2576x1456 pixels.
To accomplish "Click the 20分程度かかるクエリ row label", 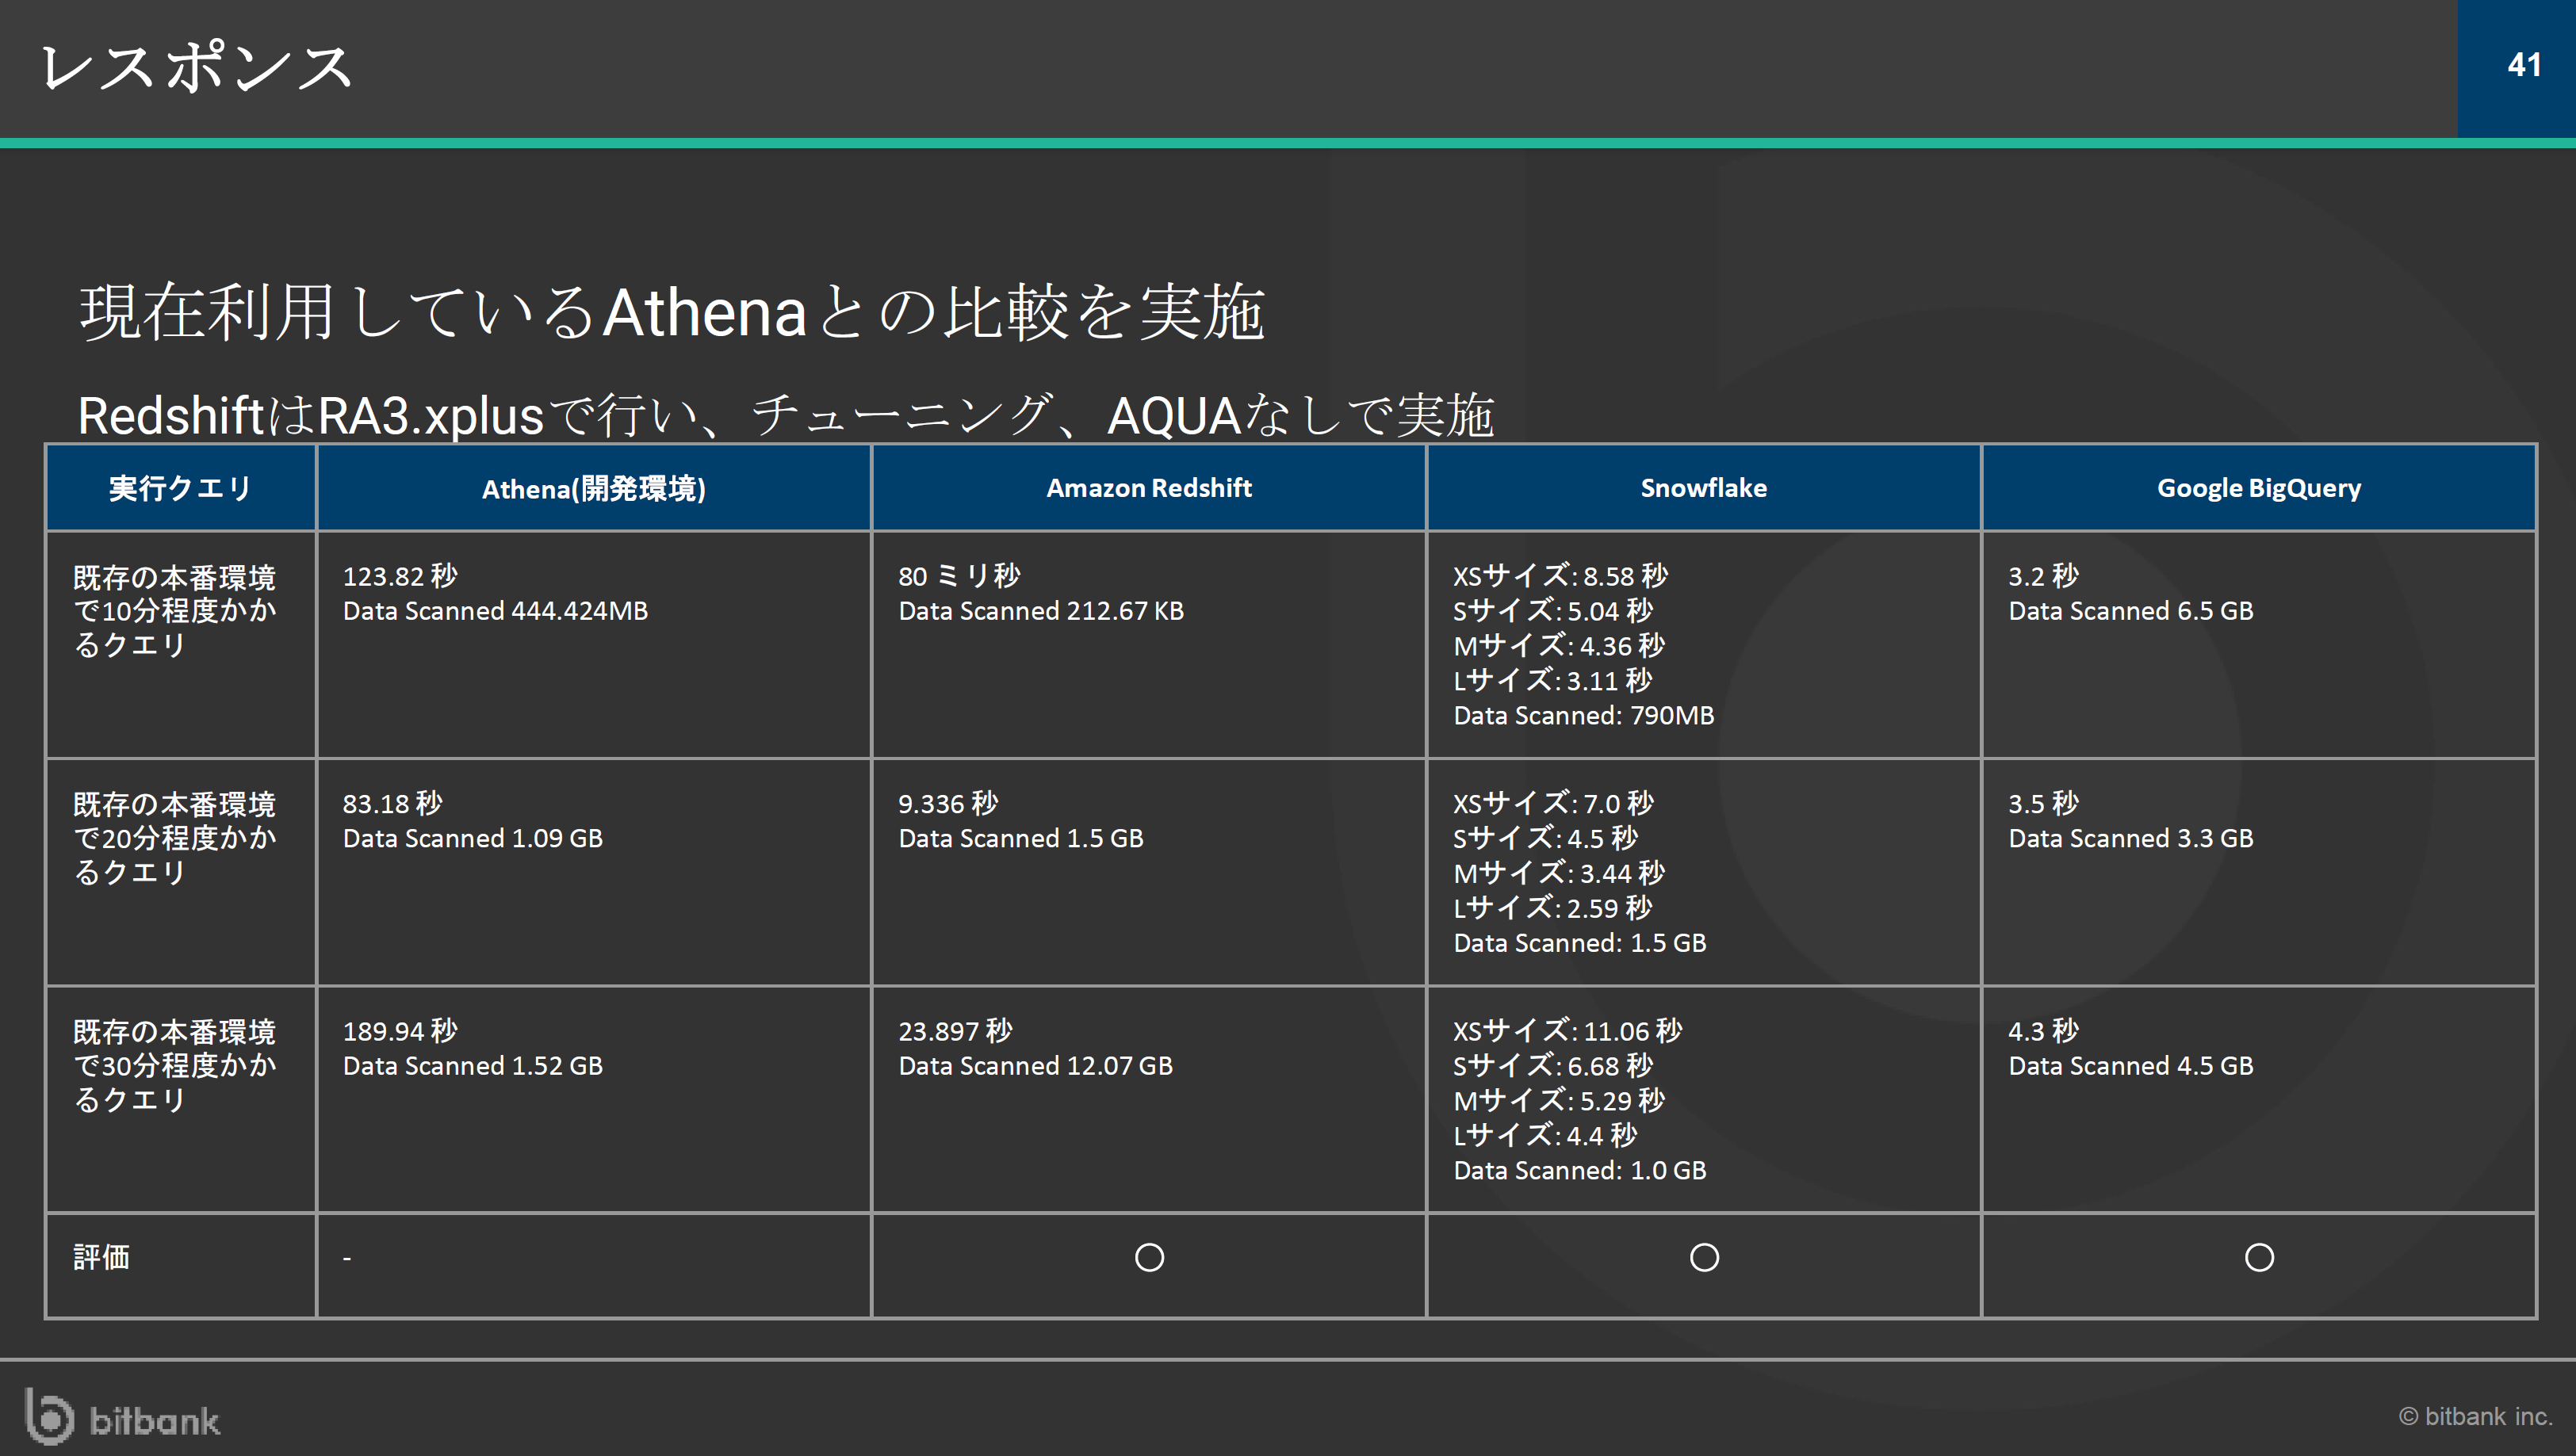I will coord(175,838).
